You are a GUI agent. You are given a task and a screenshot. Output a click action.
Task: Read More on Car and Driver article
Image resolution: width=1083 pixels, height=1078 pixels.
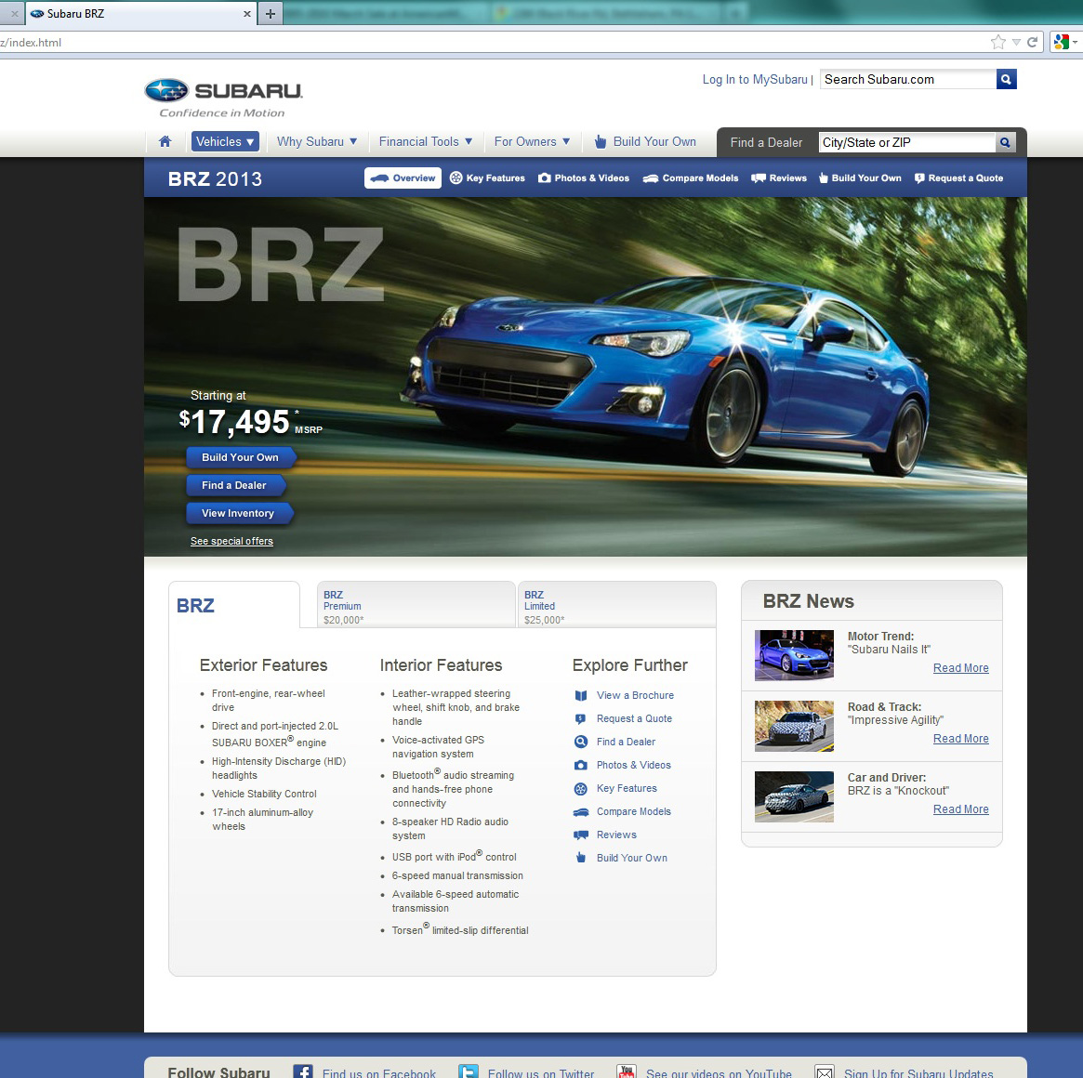point(960,808)
